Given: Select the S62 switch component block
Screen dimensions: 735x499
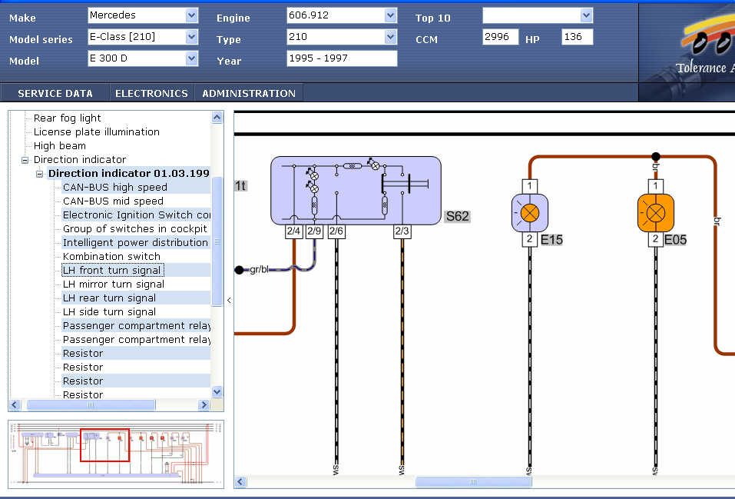Looking at the screenshot, I should coord(356,191).
